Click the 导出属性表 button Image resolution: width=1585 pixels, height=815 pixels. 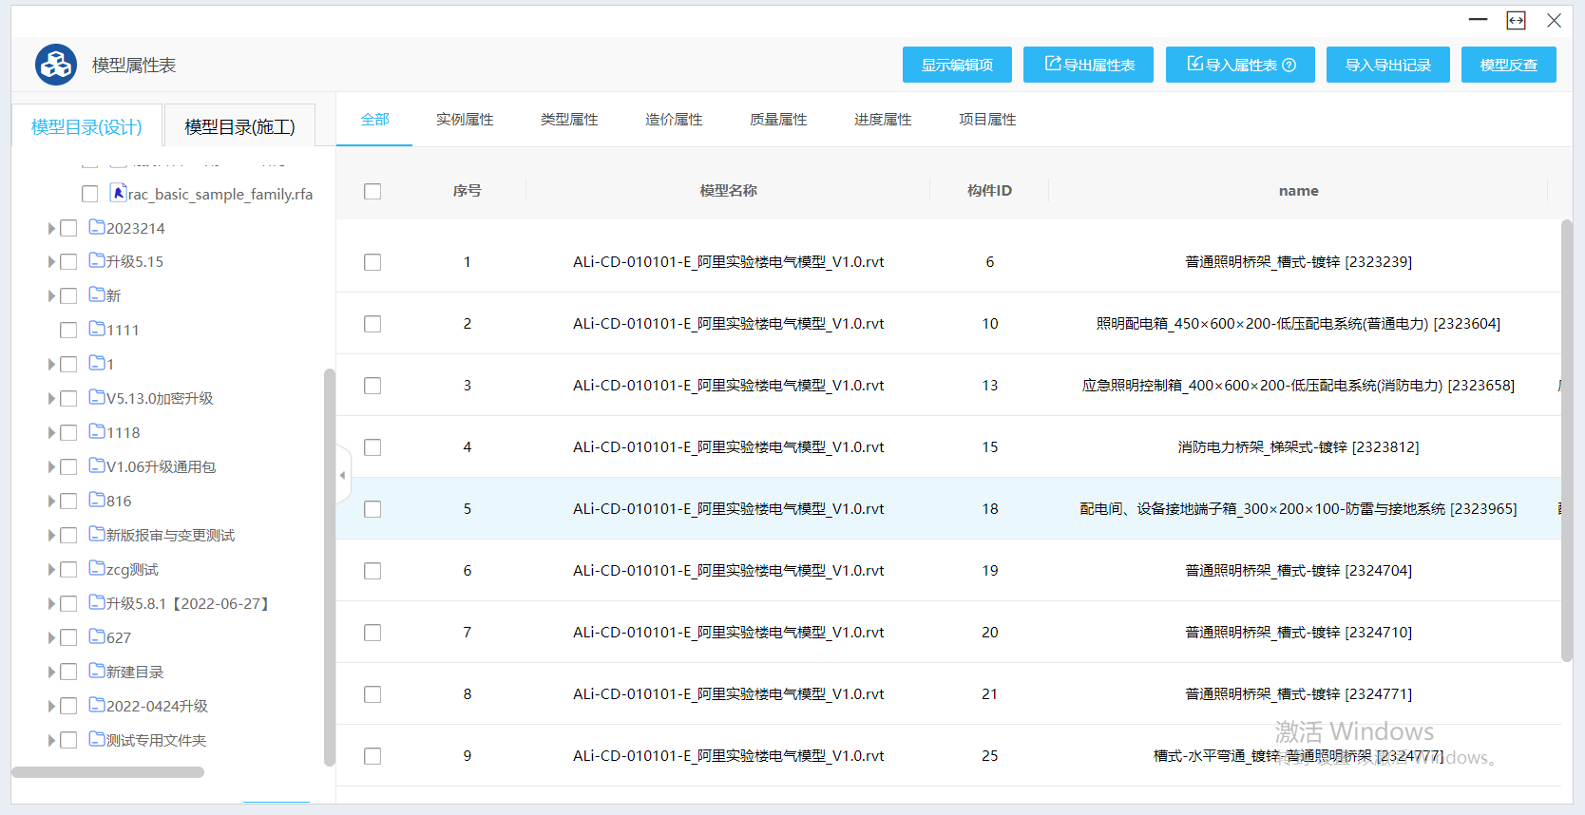coord(1088,65)
